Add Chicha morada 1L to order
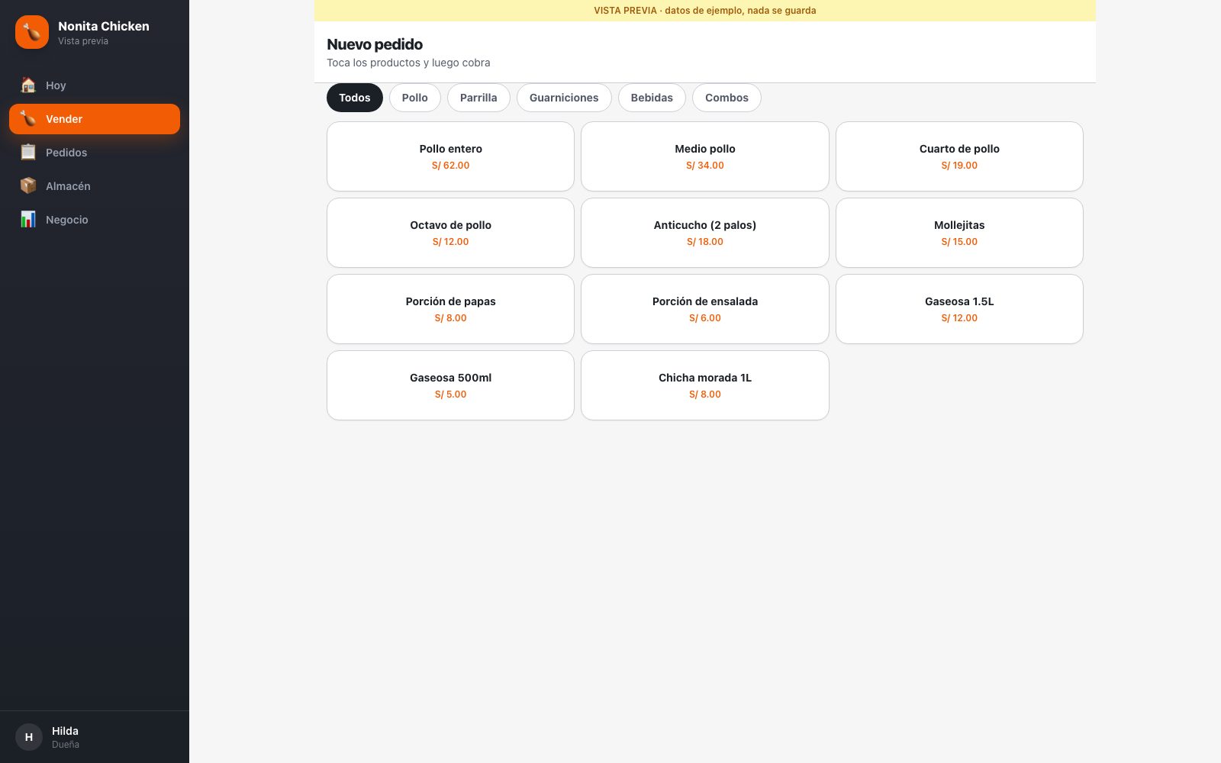Screen dimensions: 1221x763 coord(705,385)
